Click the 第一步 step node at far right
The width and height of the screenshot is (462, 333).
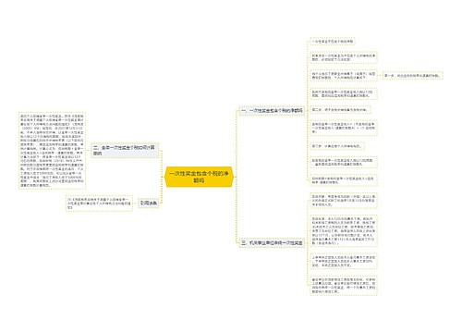(x=412, y=75)
